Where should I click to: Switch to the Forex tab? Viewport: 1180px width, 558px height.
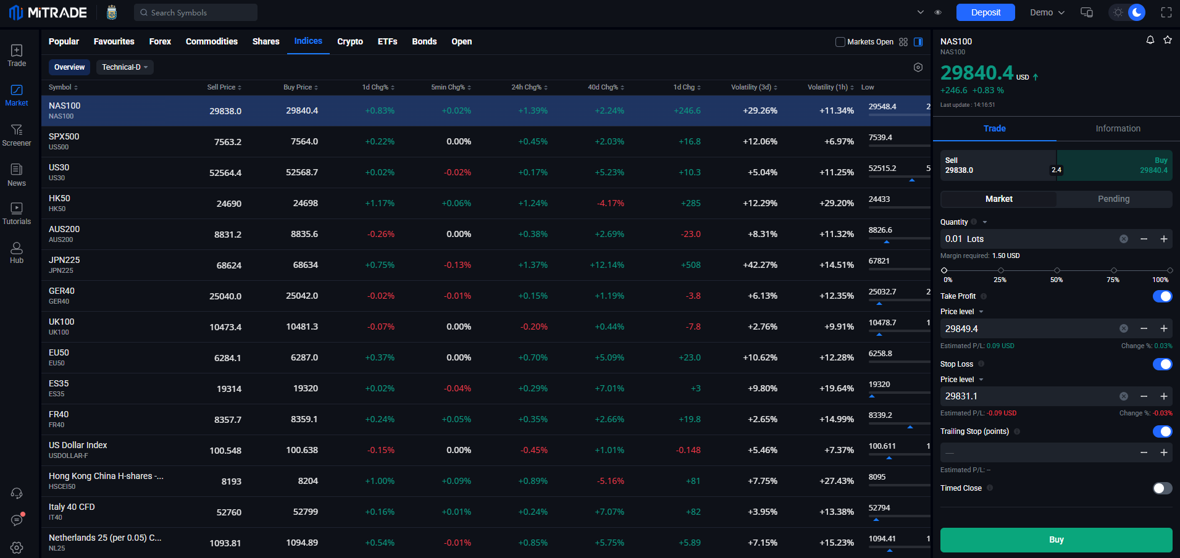[160, 41]
